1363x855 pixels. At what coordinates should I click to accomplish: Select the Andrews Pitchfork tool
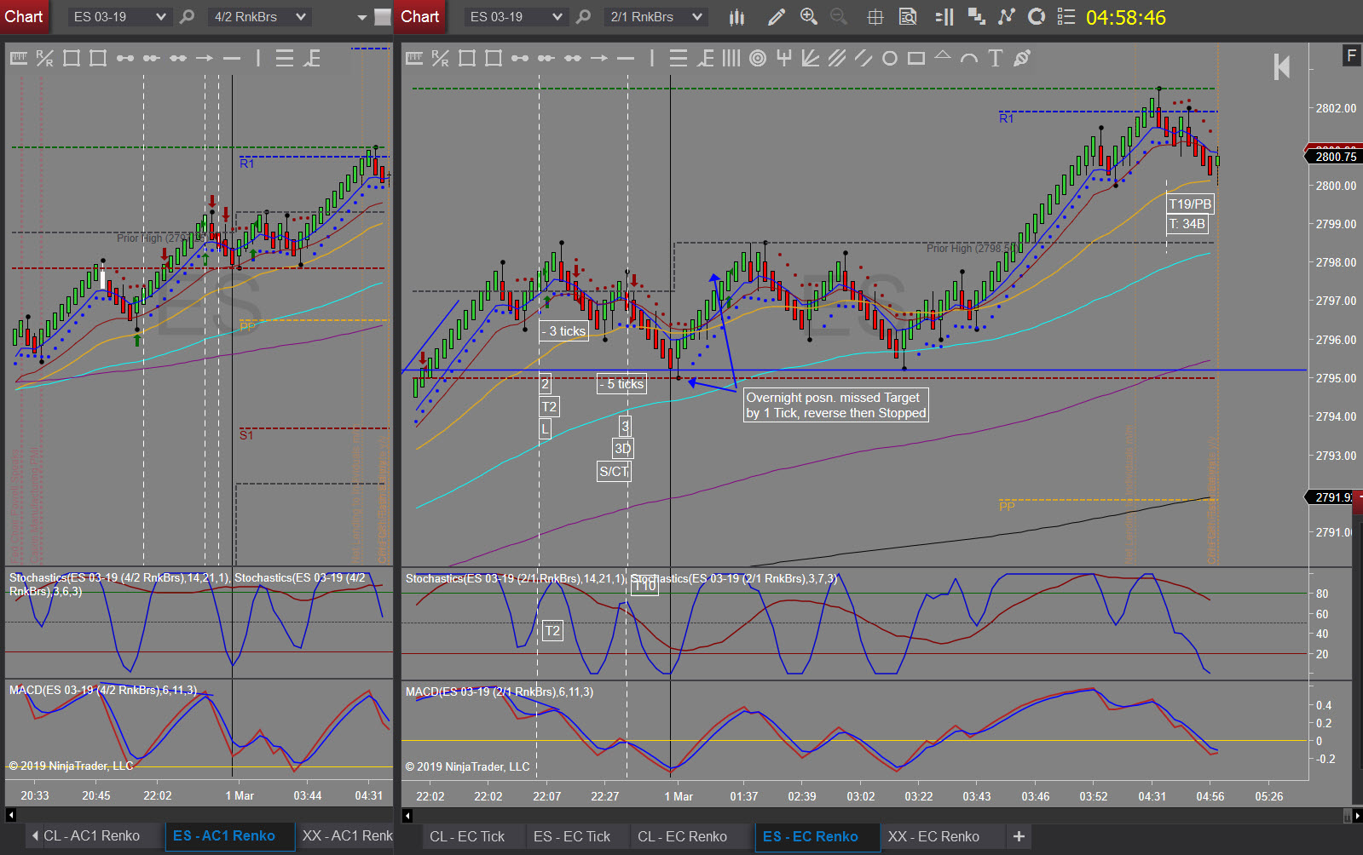pos(784,58)
